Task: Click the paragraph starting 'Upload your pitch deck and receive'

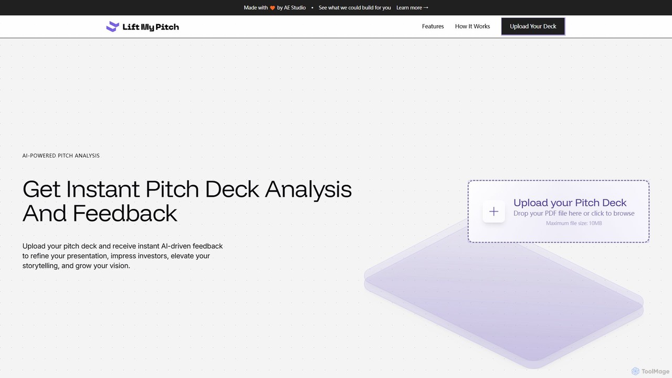Action: 123,256
